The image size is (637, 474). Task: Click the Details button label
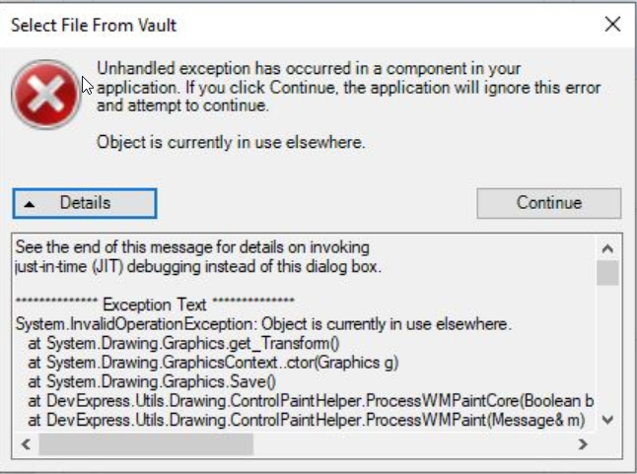tap(86, 203)
